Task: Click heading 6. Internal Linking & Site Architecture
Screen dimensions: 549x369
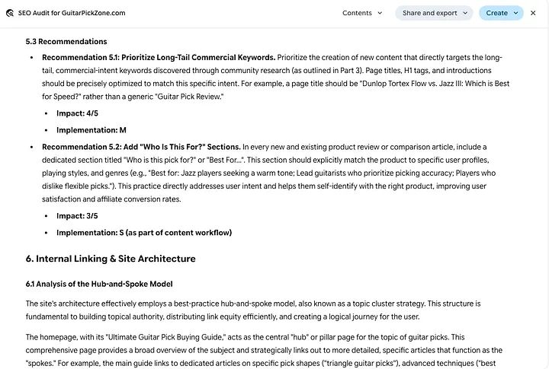Action: coord(111,259)
